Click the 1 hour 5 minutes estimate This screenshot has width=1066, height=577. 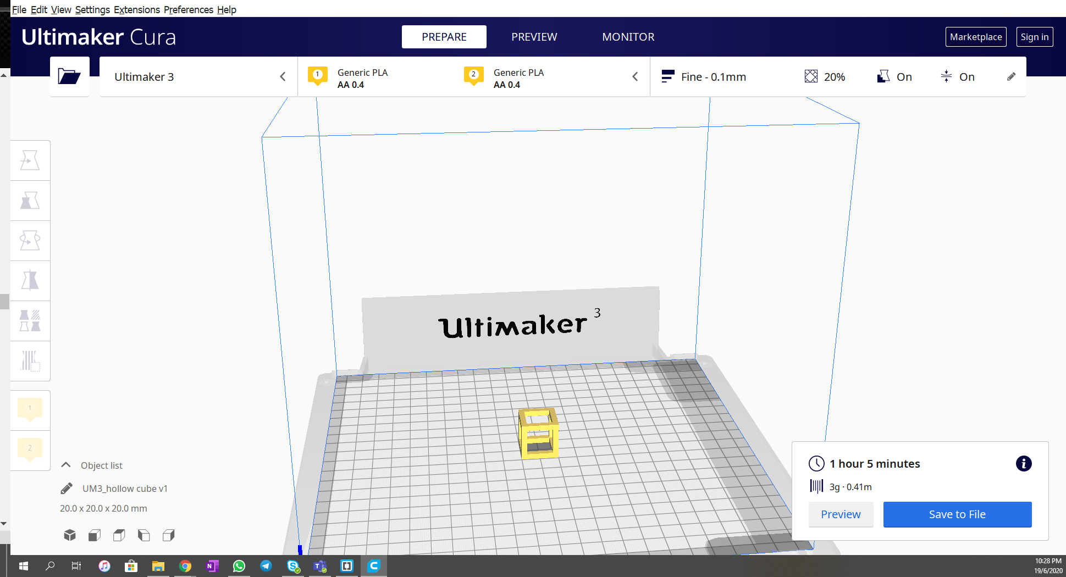click(875, 464)
